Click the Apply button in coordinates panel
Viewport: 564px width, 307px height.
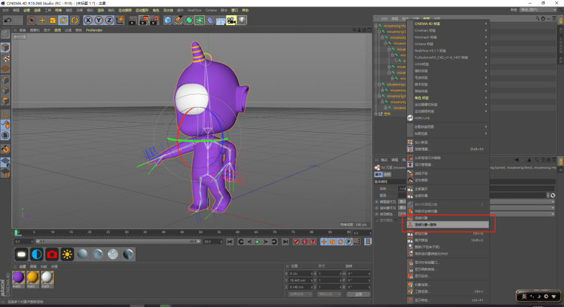[x=358, y=294]
